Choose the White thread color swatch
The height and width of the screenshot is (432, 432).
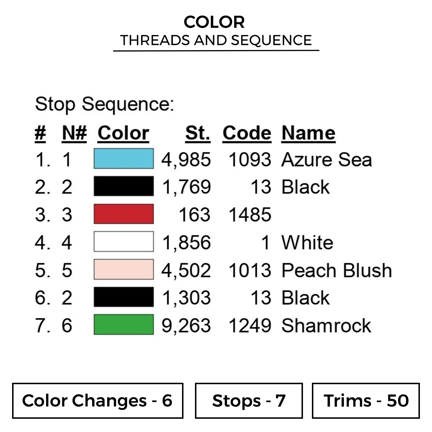coord(124,242)
